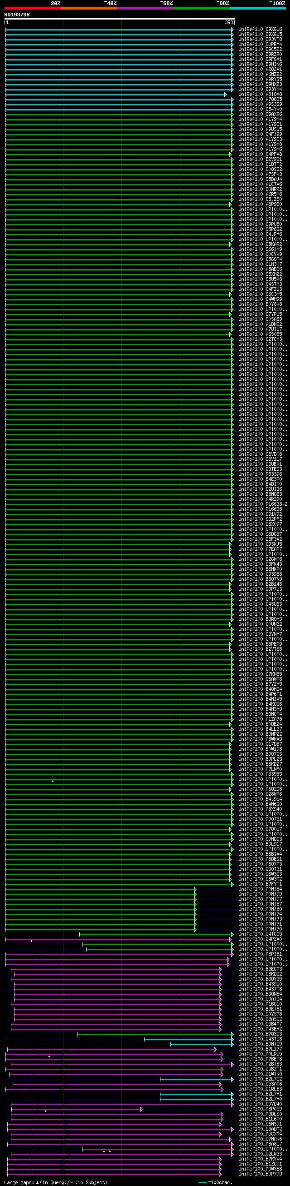Click the orange ~40% identity legend bar
Image resolution: width=290 pixels, height=1186 pixels.
click(x=88, y=8)
